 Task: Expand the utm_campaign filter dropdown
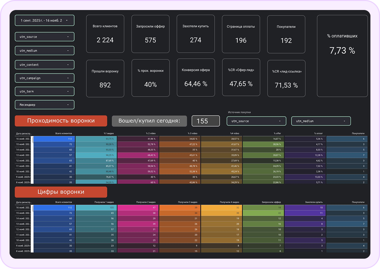point(44,78)
